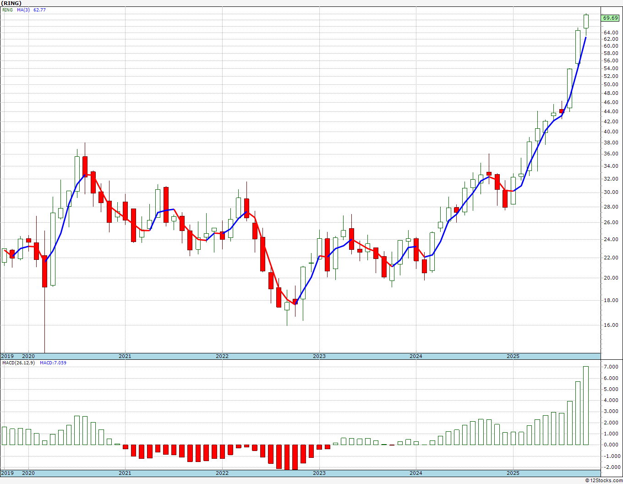Click the -2.000 MACD axis label
Viewport: 623px width, 484px height.
pyautogui.click(x=611, y=467)
